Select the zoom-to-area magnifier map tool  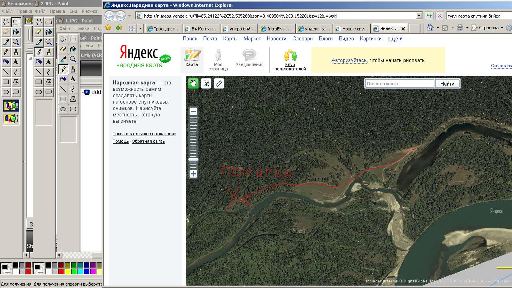tap(206, 84)
